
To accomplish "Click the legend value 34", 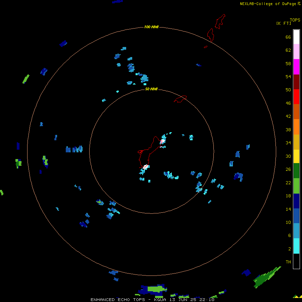I will pos(288,143).
